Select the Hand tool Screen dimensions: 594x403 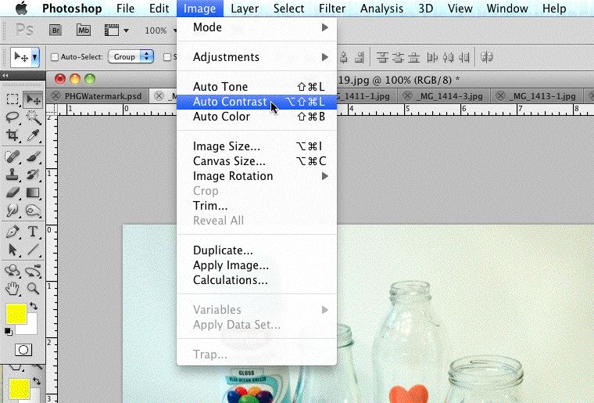13,289
